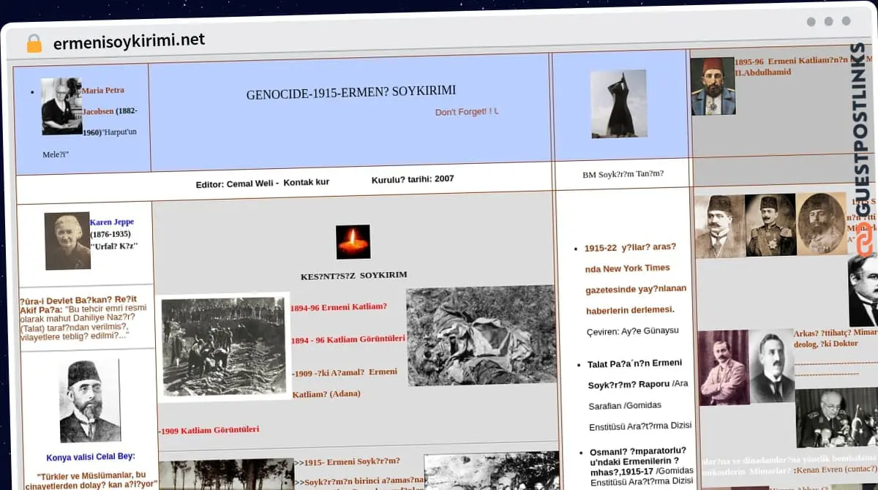Viewport: 878px width, 490px height.
Task: Click the Karen Jeppe portrait photo
Action: click(x=67, y=241)
